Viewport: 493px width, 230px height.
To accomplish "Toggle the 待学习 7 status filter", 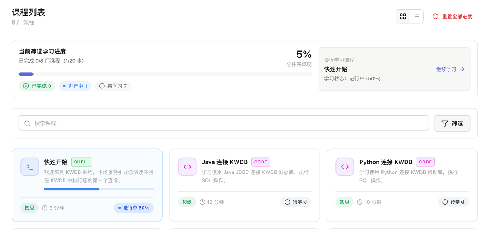I will click(x=113, y=86).
